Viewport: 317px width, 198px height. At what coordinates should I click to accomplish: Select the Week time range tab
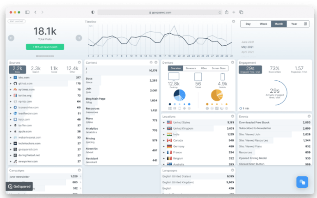click(263, 24)
